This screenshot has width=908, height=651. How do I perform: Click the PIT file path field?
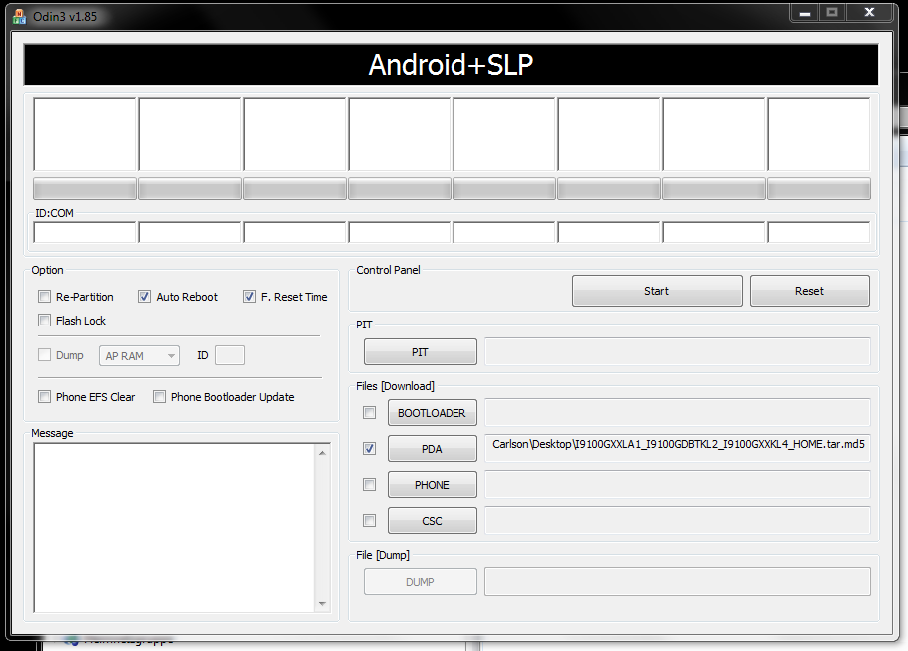pyautogui.click(x=677, y=351)
